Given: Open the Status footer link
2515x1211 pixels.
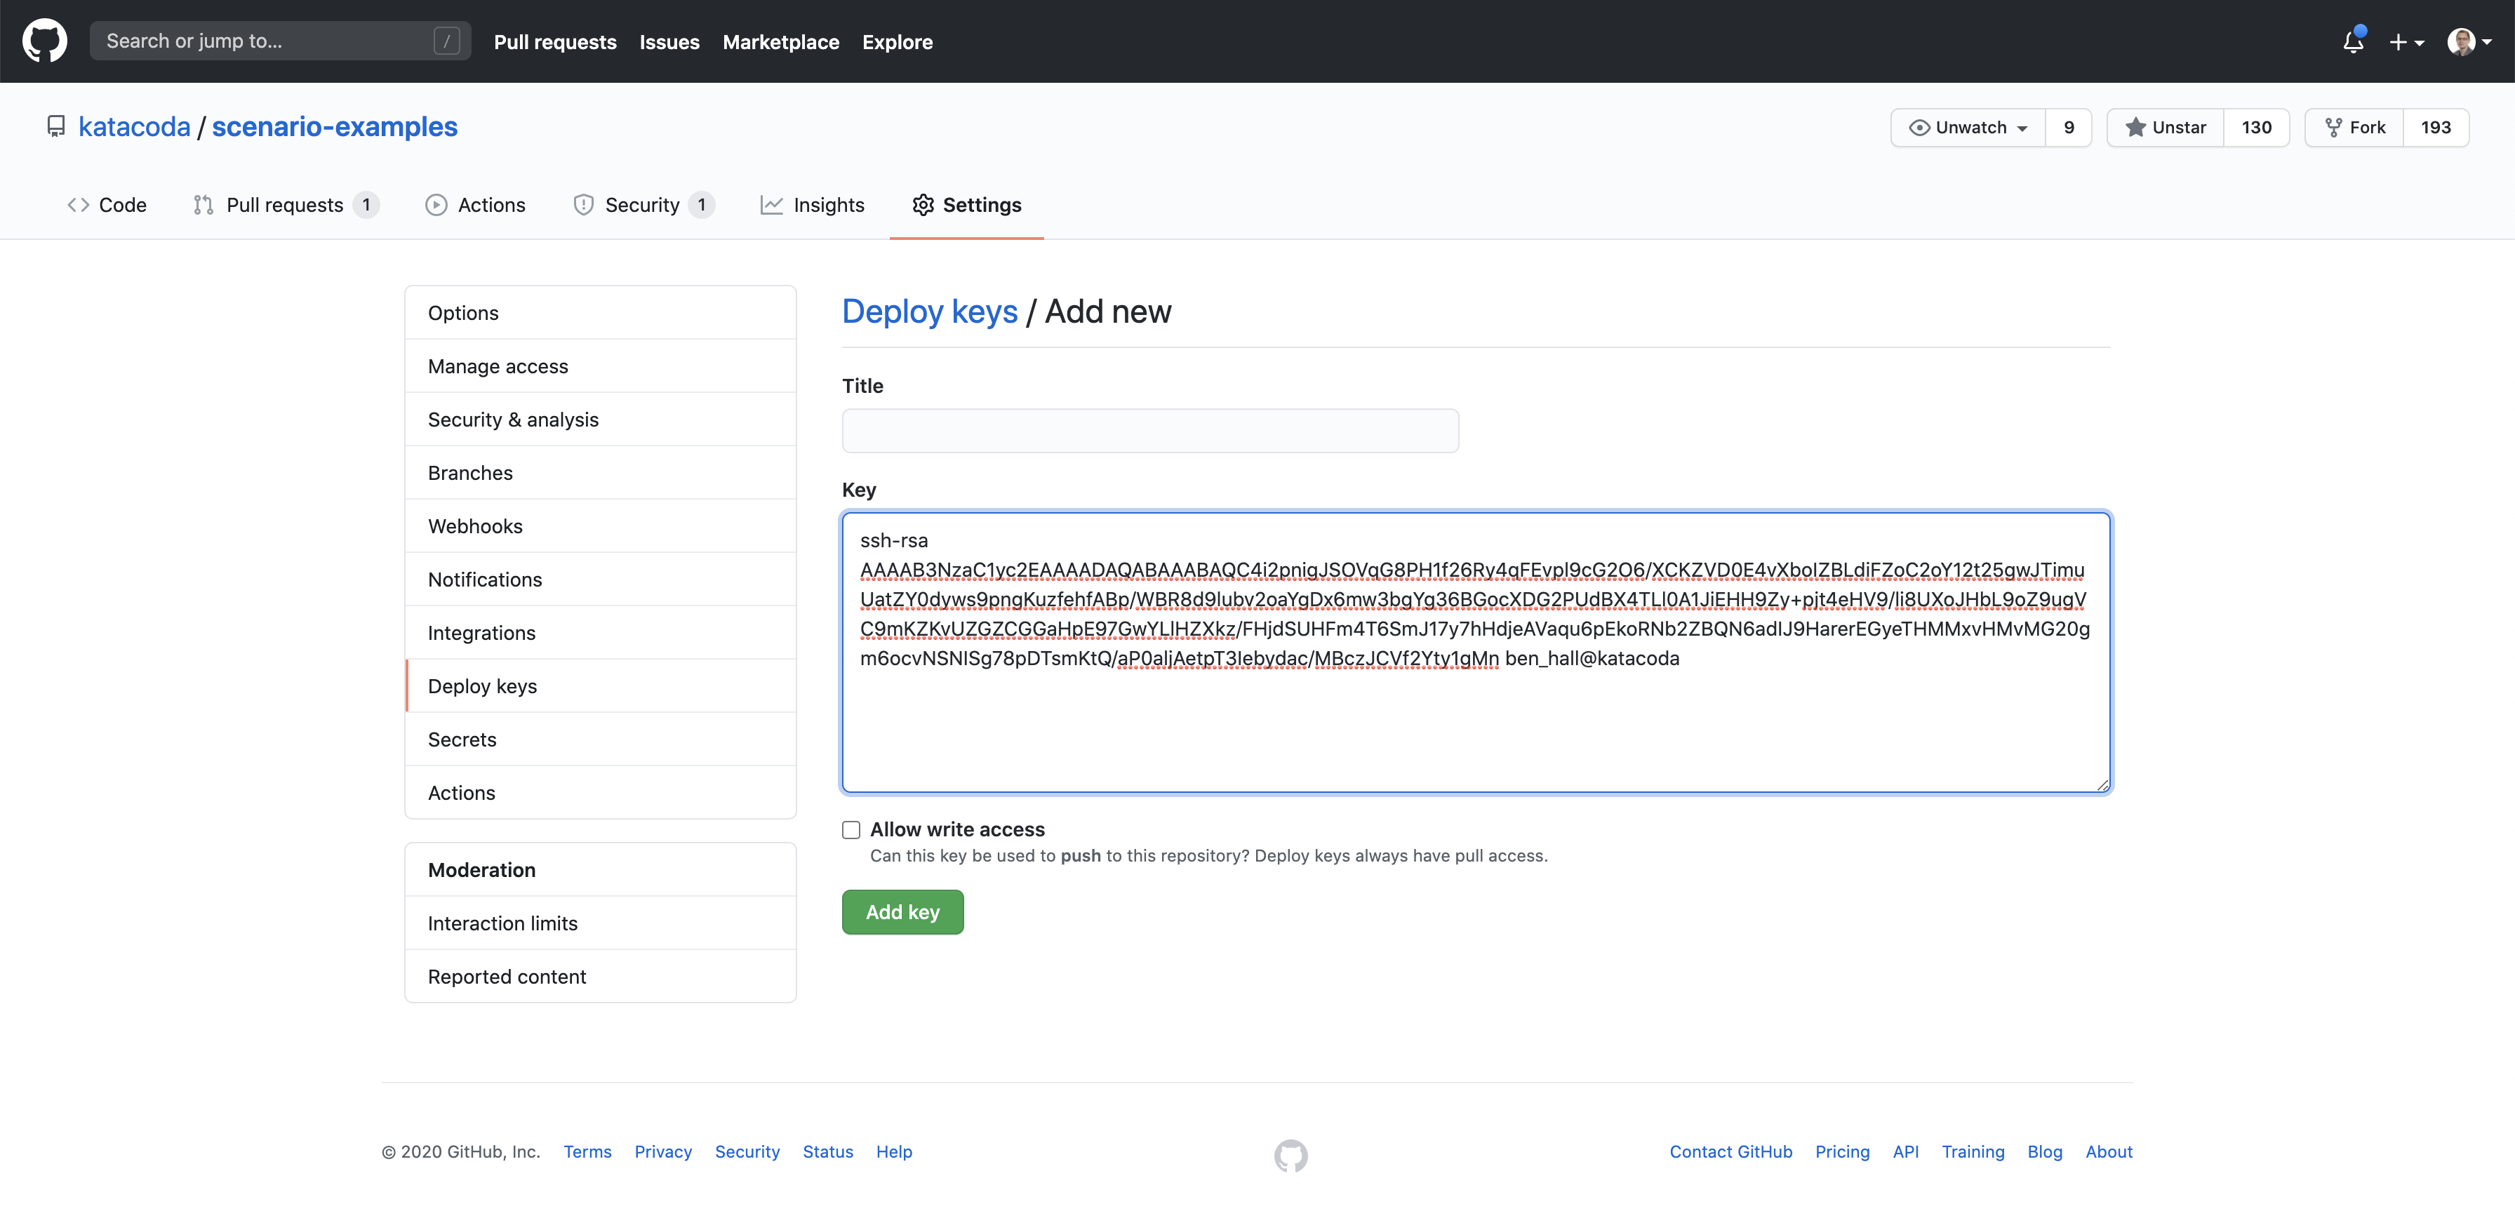Looking at the screenshot, I should 828,1153.
